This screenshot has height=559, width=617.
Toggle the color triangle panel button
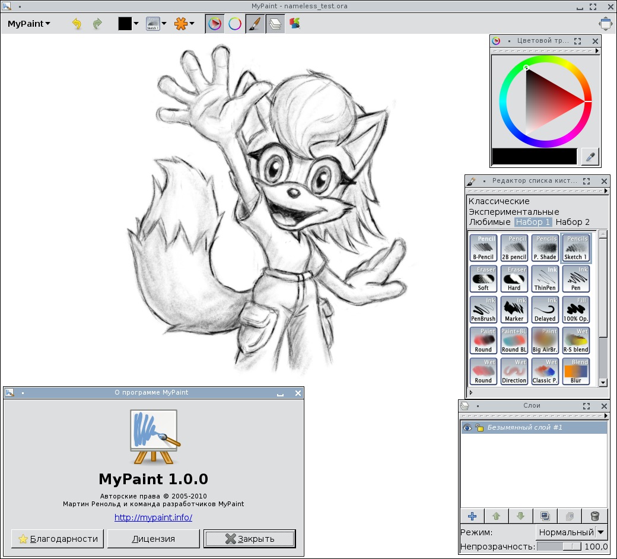[x=215, y=24]
